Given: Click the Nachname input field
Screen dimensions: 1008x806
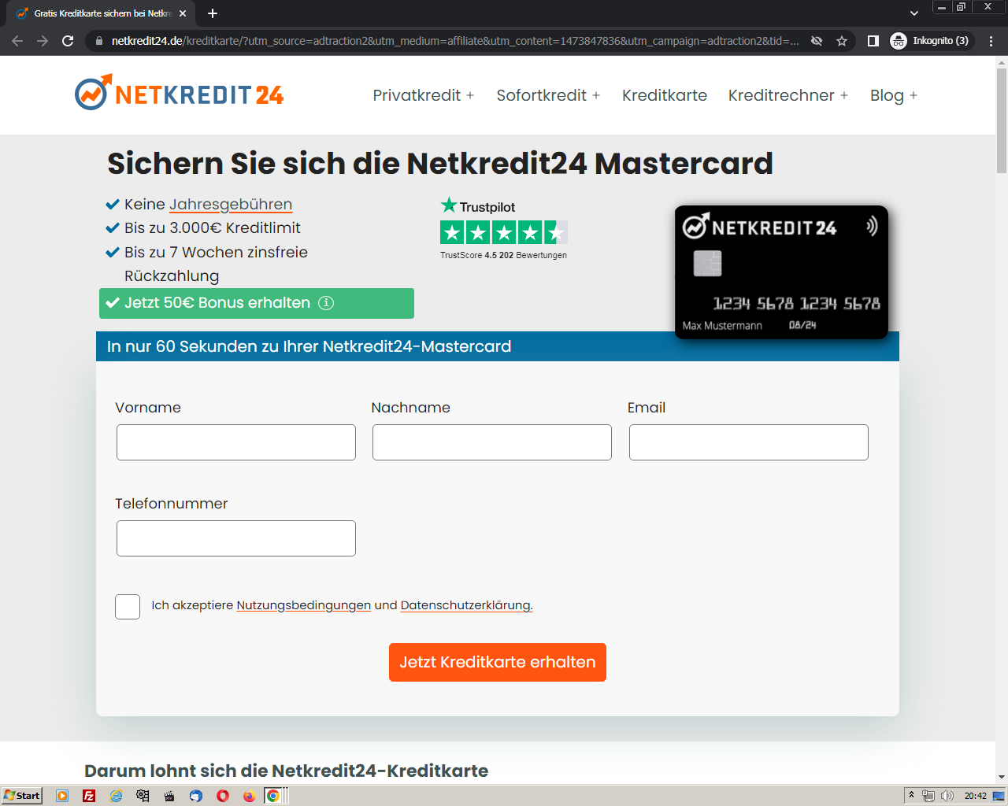Looking at the screenshot, I should coord(492,442).
